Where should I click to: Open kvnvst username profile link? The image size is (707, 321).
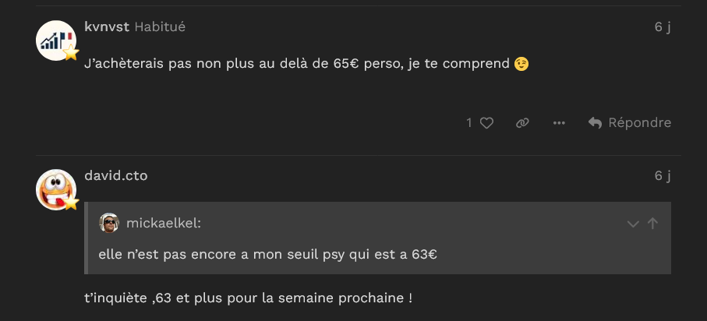(107, 26)
